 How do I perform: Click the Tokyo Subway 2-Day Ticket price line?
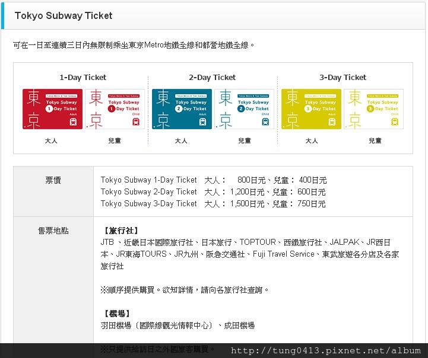click(213, 192)
